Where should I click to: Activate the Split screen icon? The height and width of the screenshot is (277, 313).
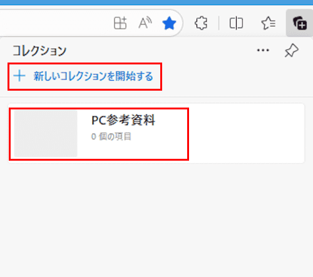[x=236, y=23]
